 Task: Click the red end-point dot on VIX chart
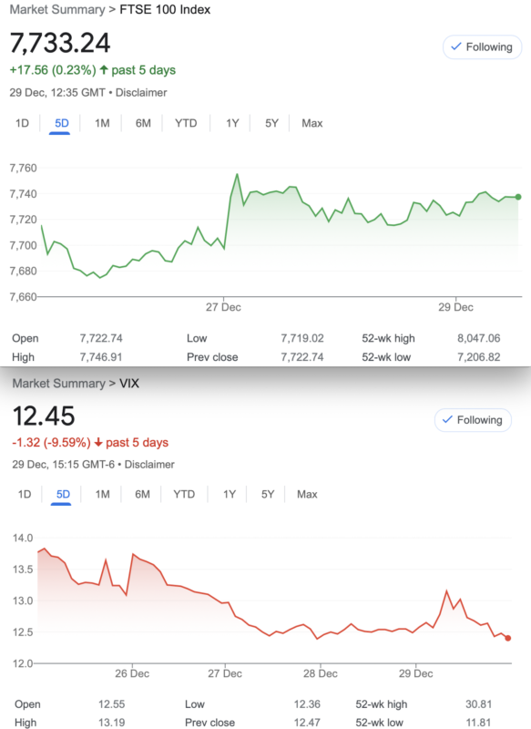tap(507, 639)
